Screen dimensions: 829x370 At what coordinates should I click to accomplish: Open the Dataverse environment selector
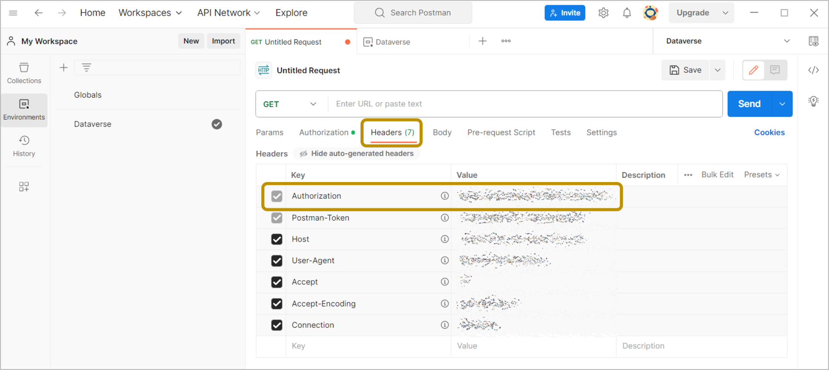(727, 41)
